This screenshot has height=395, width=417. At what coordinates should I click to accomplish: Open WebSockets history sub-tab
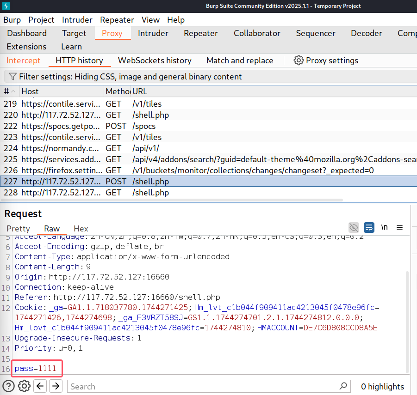(x=155, y=61)
